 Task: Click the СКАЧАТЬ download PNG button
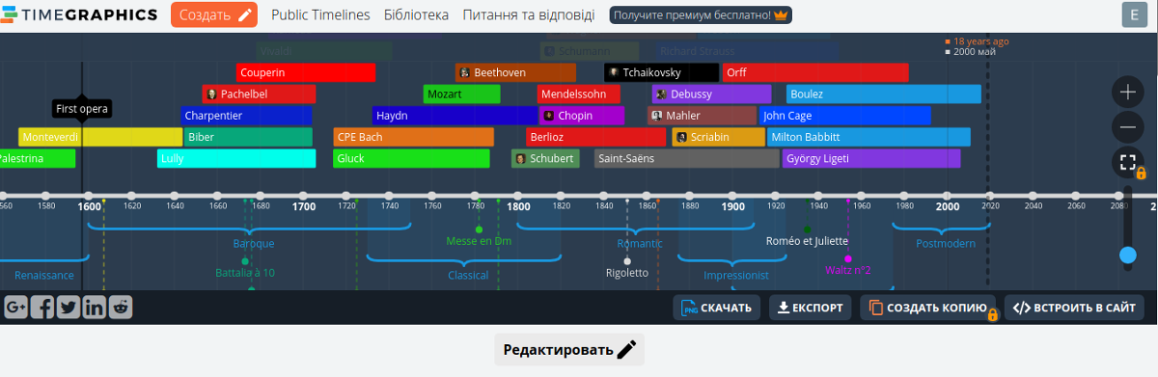(717, 308)
